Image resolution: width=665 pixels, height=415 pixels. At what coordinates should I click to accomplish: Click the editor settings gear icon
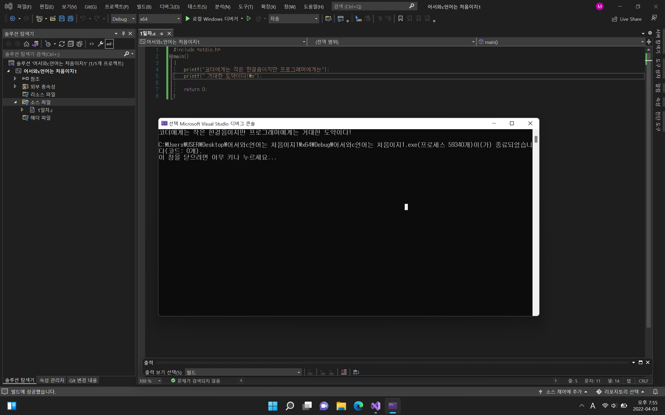pos(650,33)
